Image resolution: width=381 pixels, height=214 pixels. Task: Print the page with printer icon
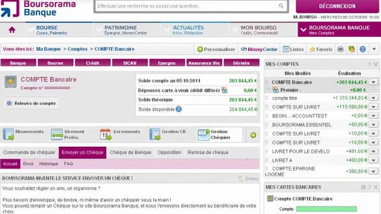point(341,49)
